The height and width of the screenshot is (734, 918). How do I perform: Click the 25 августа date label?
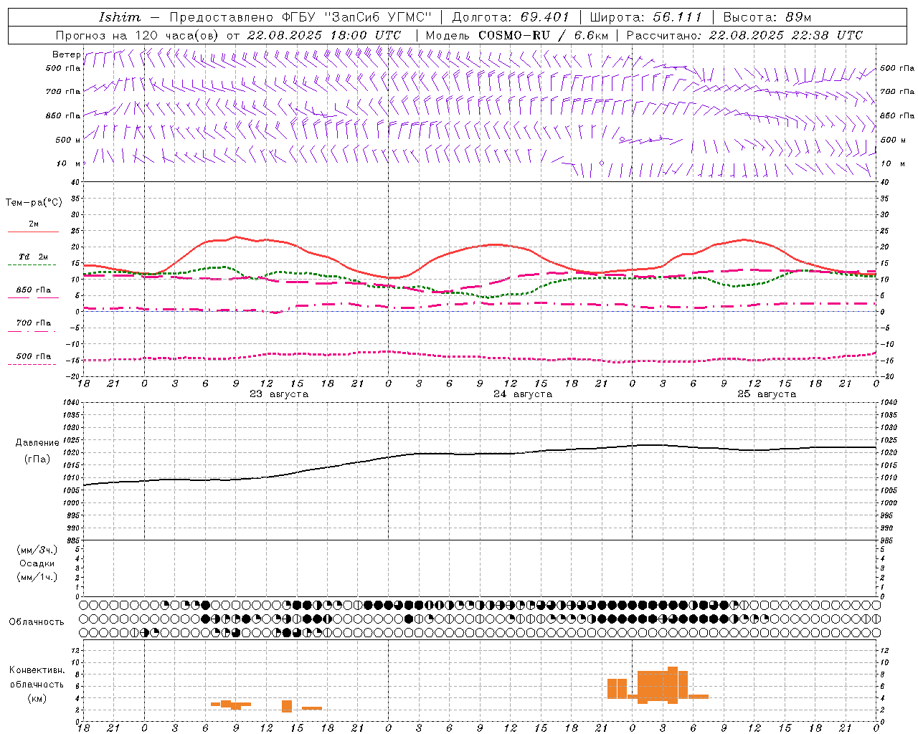click(767, 394)
